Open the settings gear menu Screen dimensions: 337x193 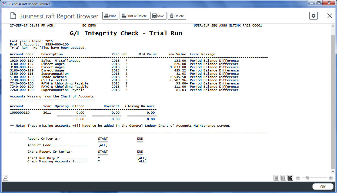(313, 16)
